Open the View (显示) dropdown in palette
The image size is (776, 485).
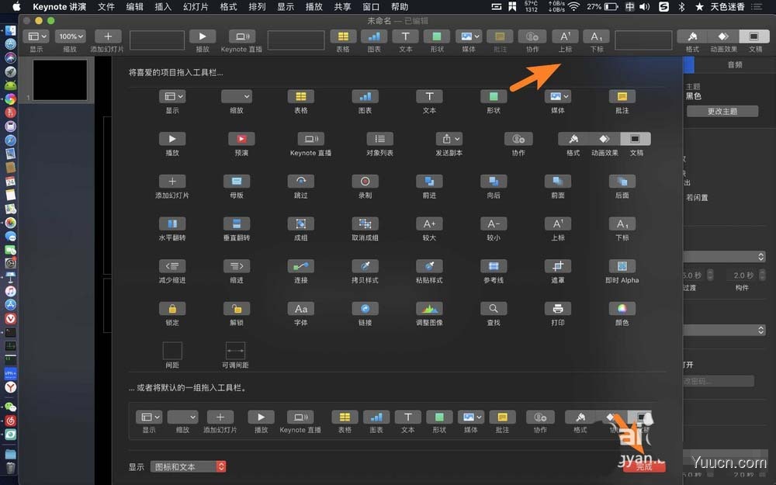(172, 96)
